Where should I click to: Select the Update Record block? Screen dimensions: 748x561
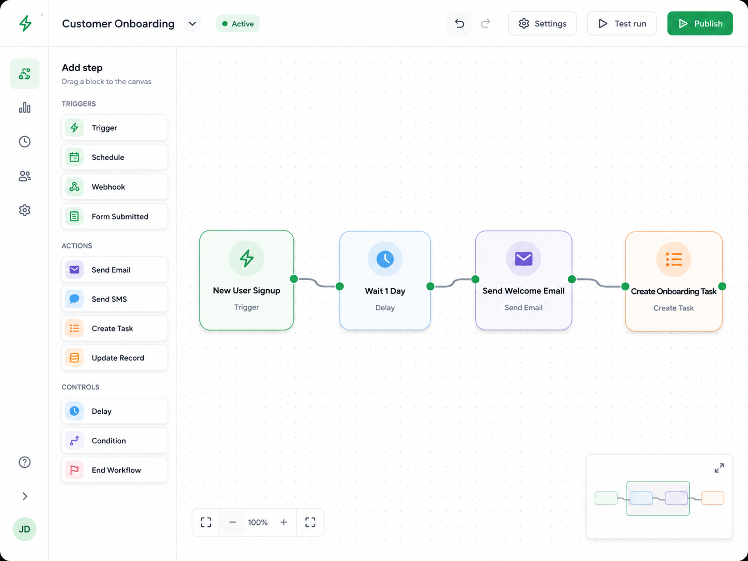click(115, 358)
